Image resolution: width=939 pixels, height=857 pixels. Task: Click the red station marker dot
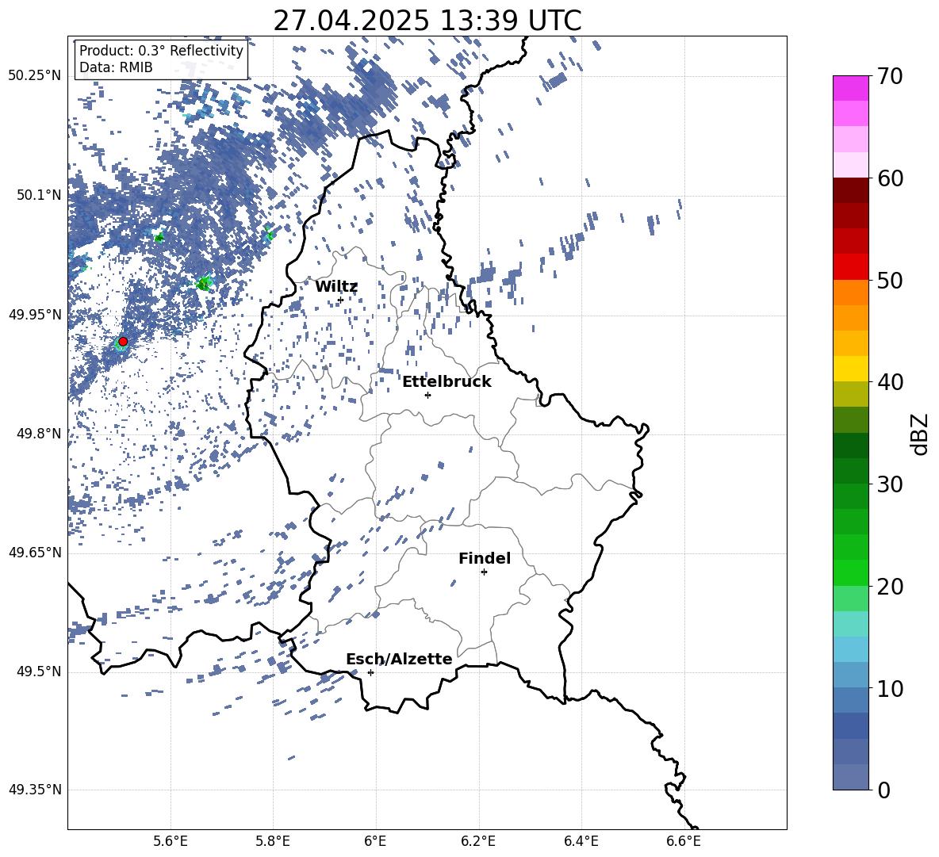(x=123, y=342)
